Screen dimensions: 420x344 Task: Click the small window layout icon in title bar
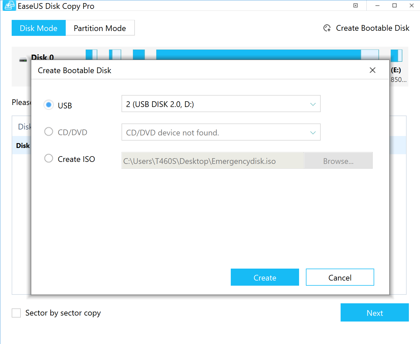pos(355,5)
